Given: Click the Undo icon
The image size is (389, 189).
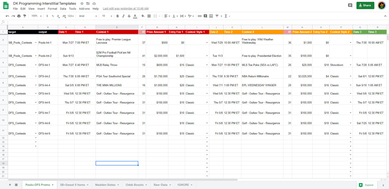Looking at the screenshot, I should [x=7, y=16].
